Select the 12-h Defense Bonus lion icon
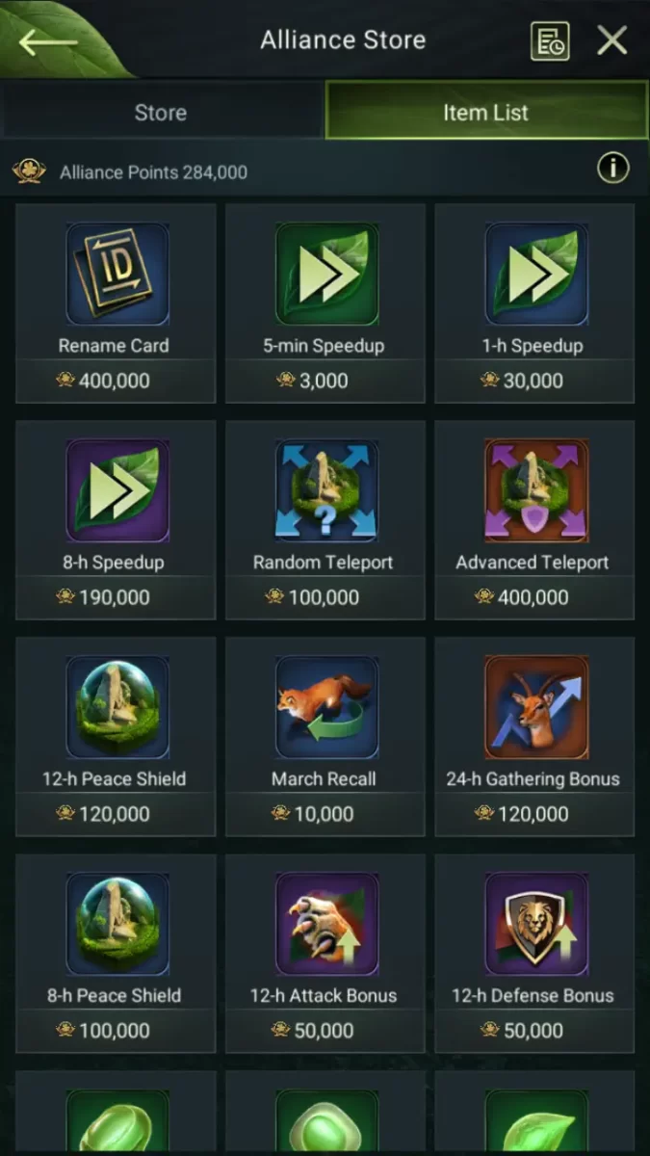This screenshot has height=1156, width=650. coord(535,924)
